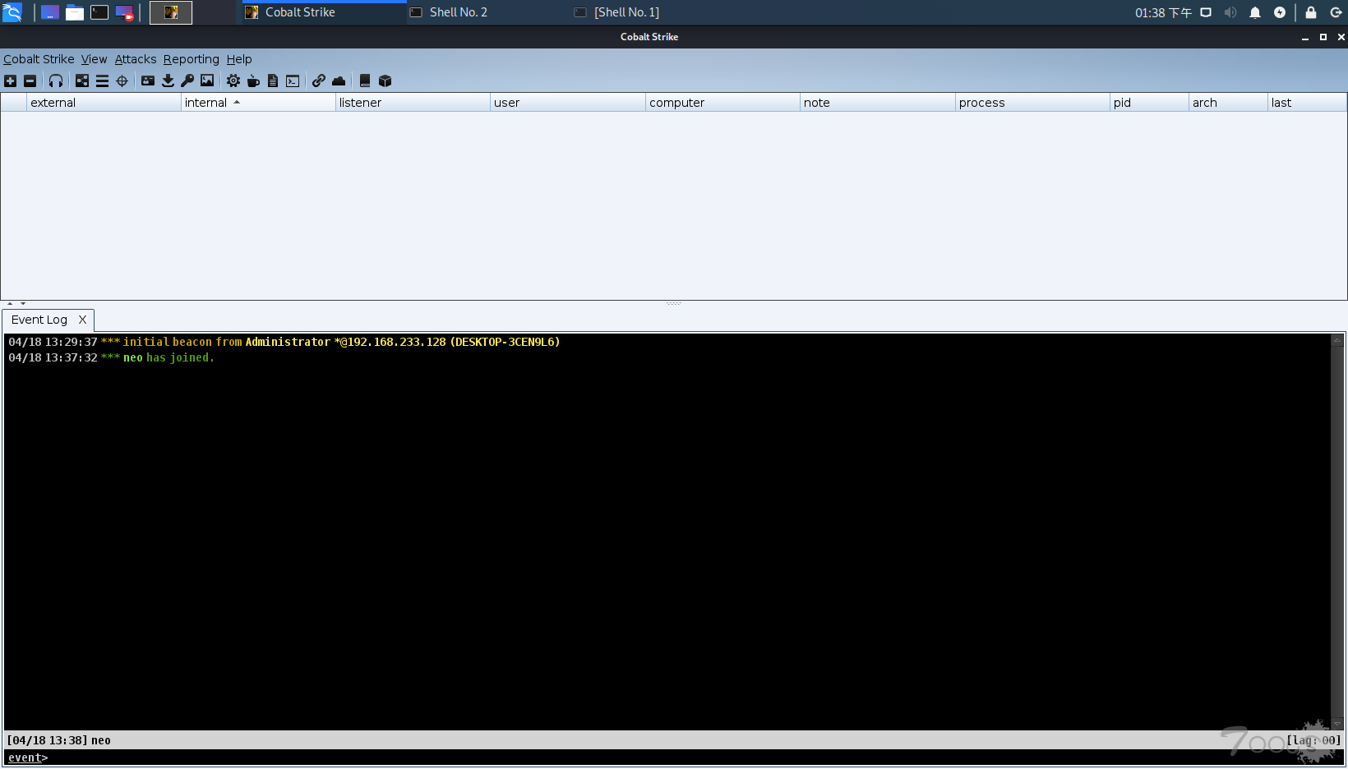
Task: Open About cube icon
Action: (x=385, y=81)
